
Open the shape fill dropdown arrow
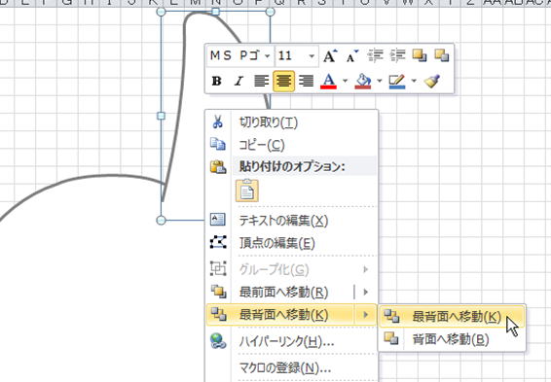379,81
